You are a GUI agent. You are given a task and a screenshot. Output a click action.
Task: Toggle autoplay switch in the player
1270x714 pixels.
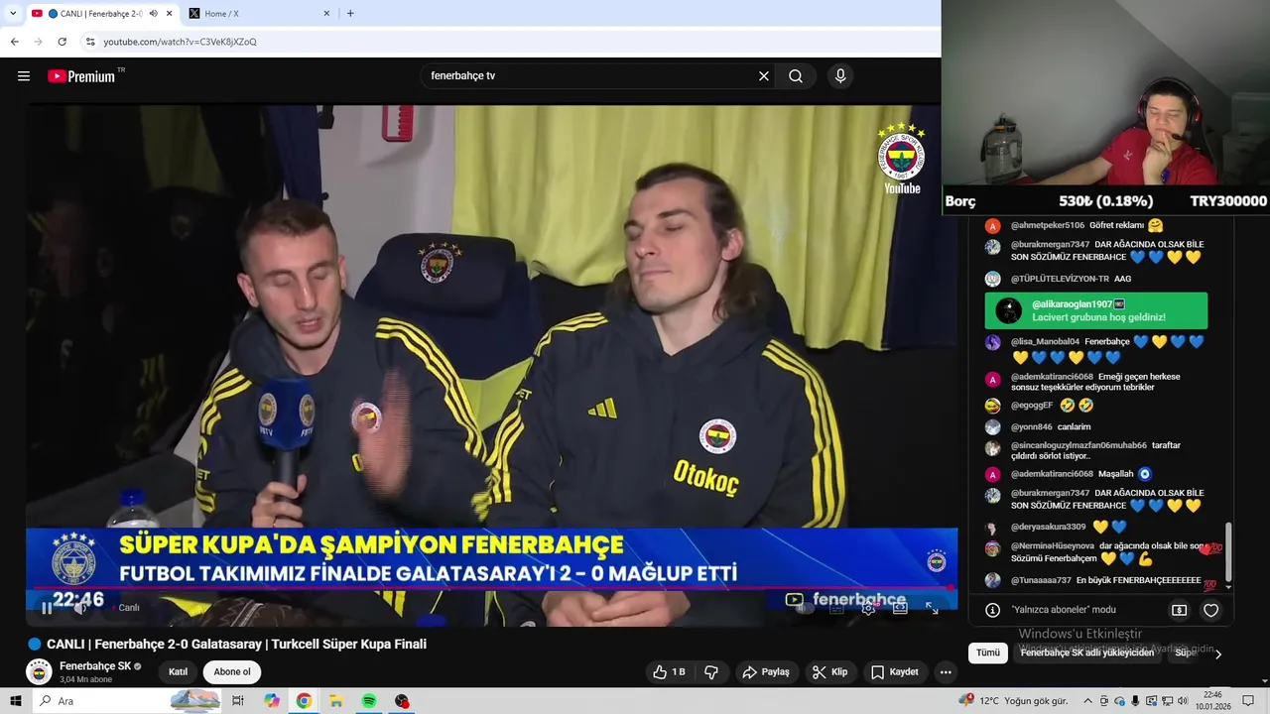[805, 608]
